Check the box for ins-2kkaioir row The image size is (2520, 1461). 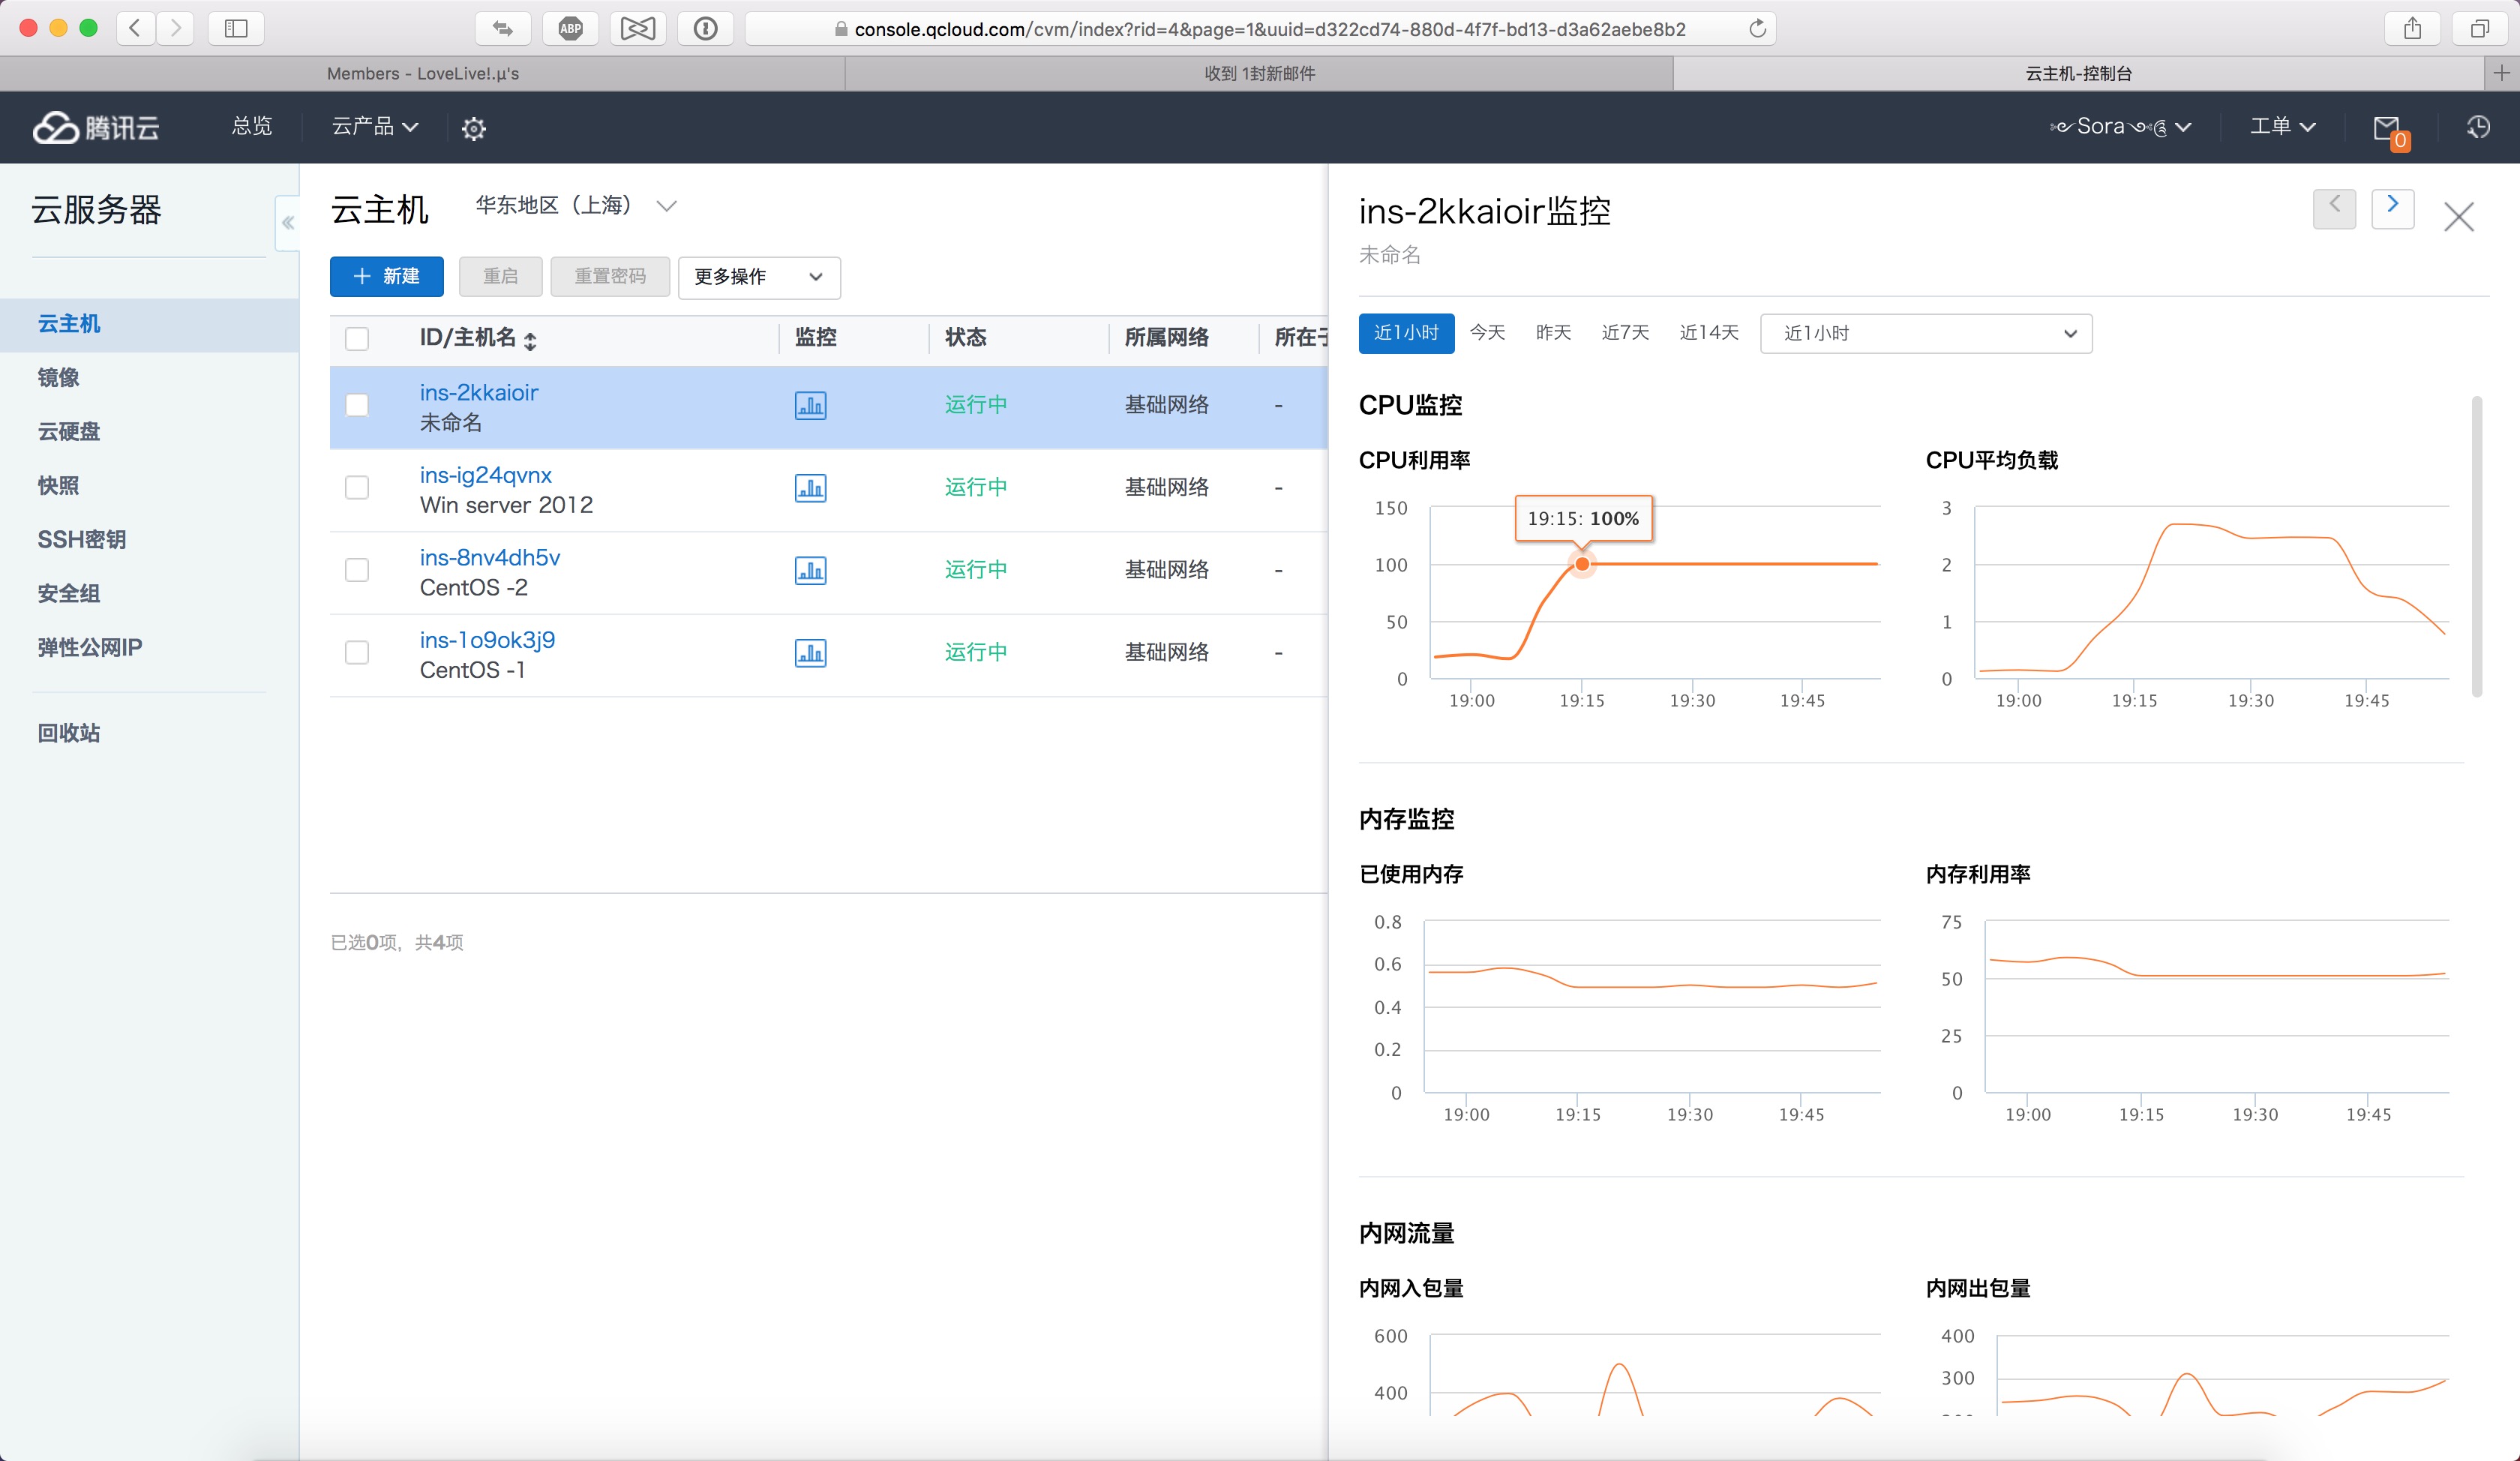pyautogui.click(x=357, y=405)
